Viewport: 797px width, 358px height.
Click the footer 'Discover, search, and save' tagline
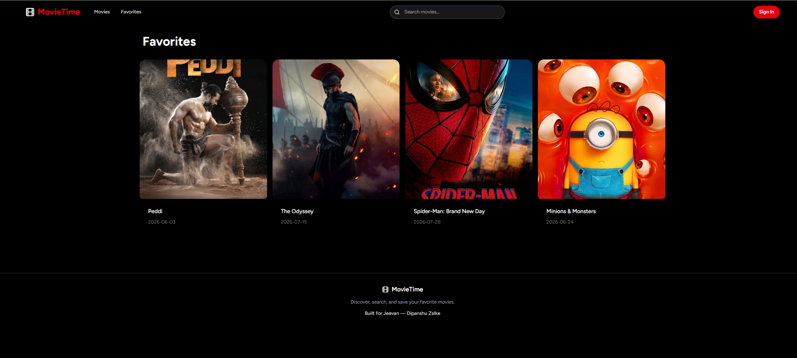point(402,302)
